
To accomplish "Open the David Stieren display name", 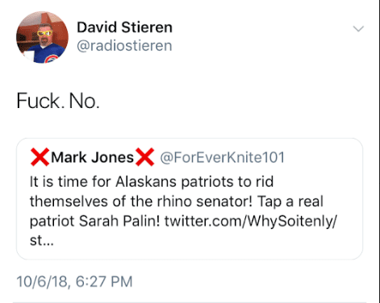I will point(124,27).
